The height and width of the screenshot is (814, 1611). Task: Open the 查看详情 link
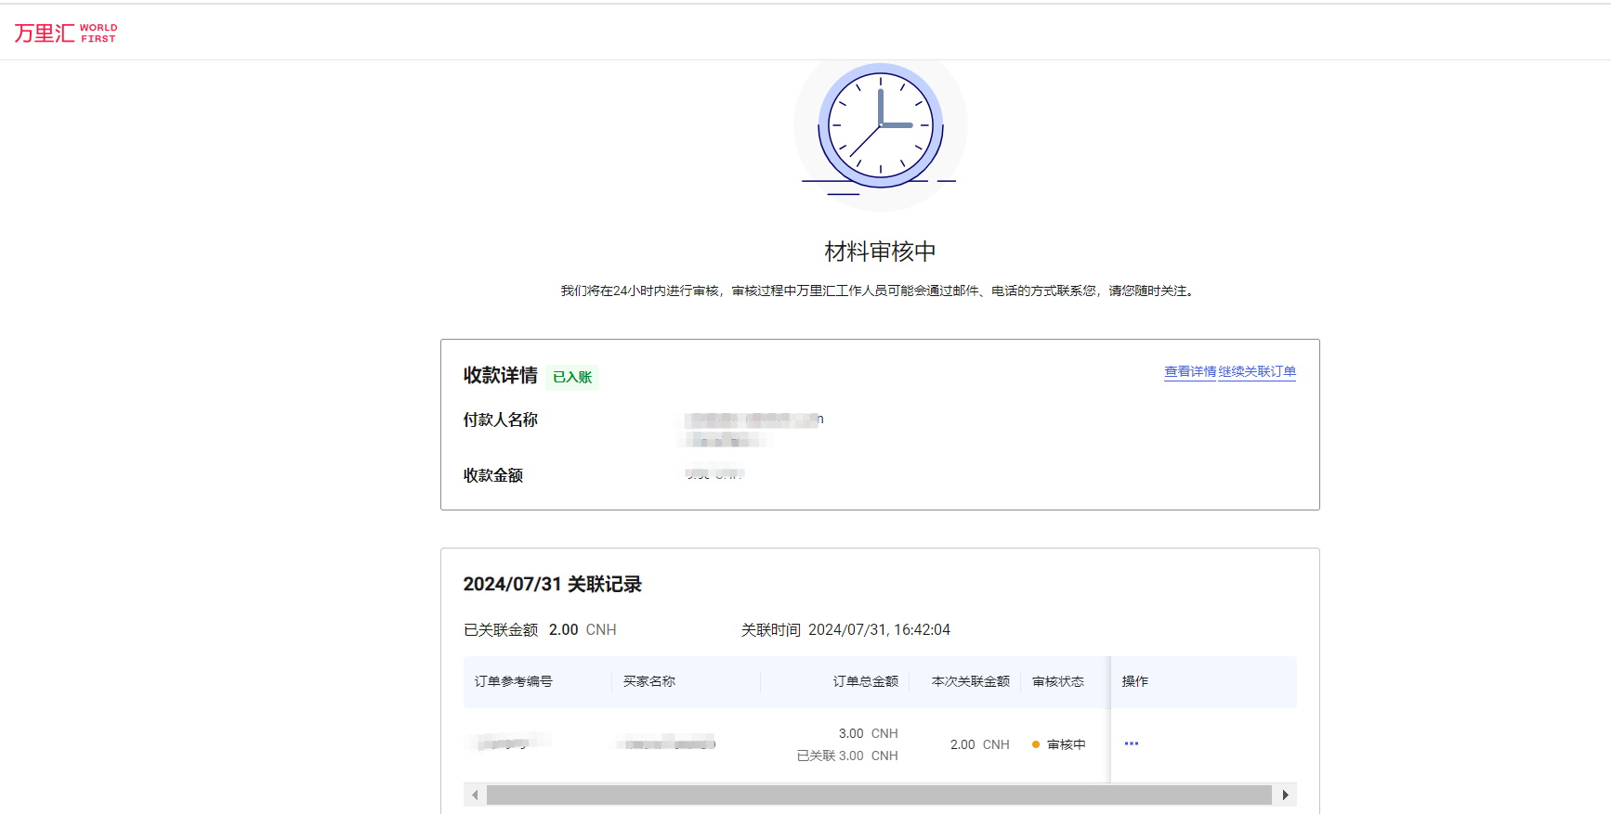pos(1189,371)
